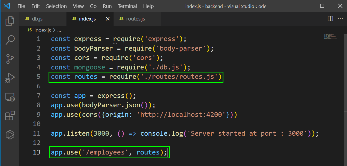
Task: Open the Help menu
Action: coord(148,6)
